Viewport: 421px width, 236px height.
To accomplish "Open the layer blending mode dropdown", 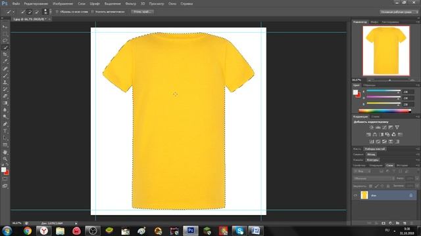I will coord(374,178).
